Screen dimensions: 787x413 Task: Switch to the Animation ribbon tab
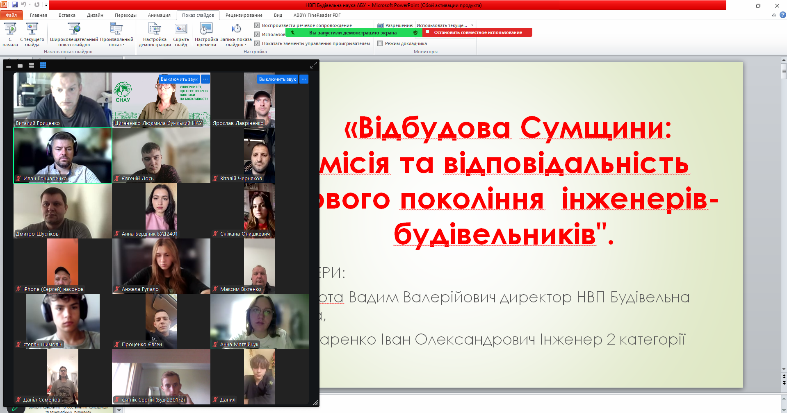(x=159, y=15)
